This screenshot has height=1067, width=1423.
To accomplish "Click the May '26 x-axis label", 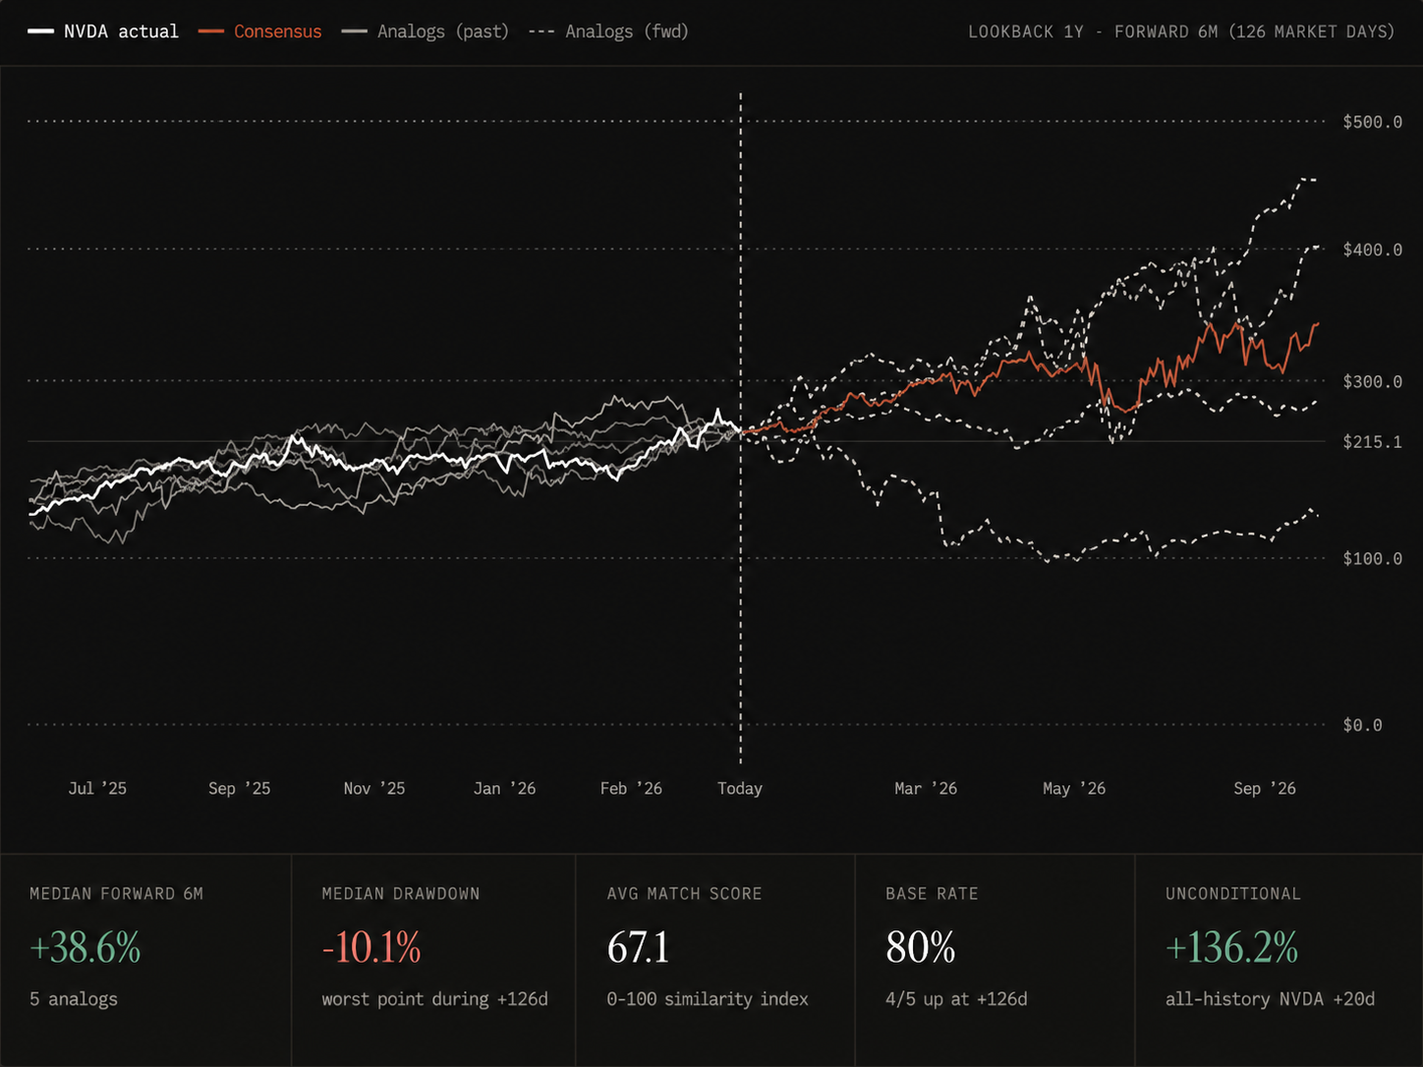I will [1074, 788].
